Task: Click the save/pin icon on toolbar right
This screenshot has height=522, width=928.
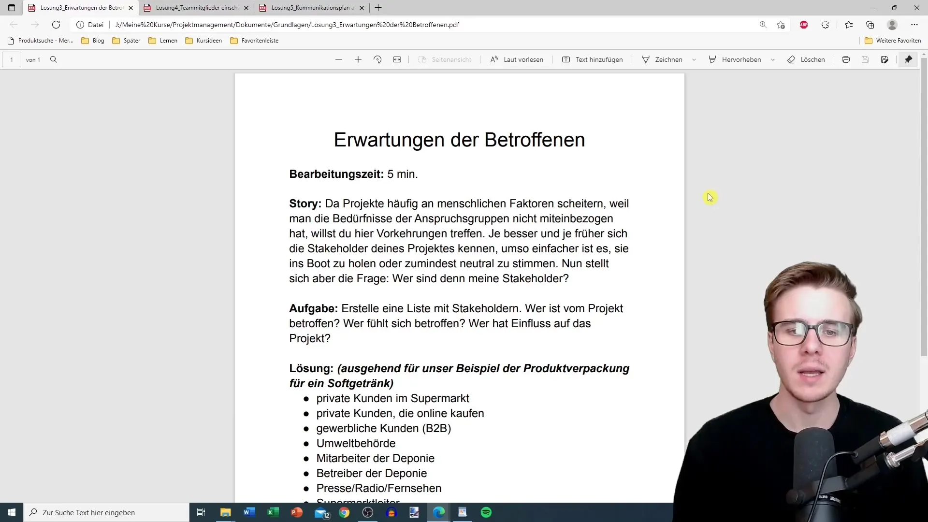Action: 908,59
